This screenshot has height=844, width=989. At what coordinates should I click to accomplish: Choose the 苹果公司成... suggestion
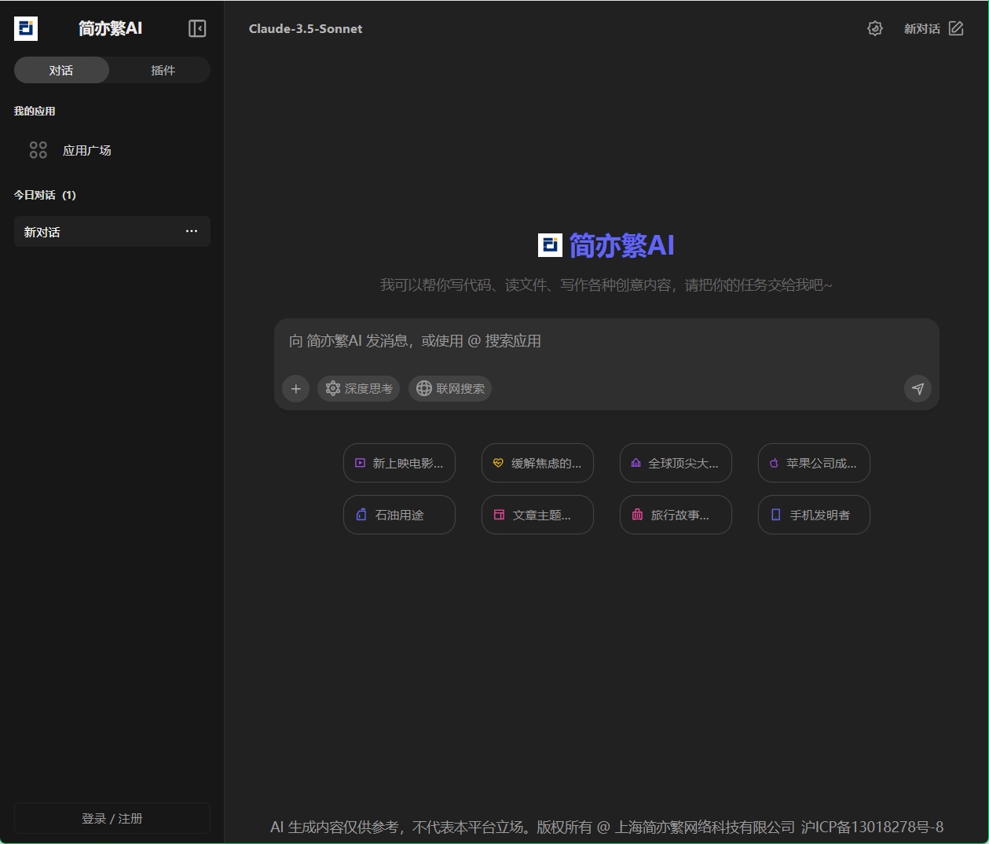click(814, 463)
